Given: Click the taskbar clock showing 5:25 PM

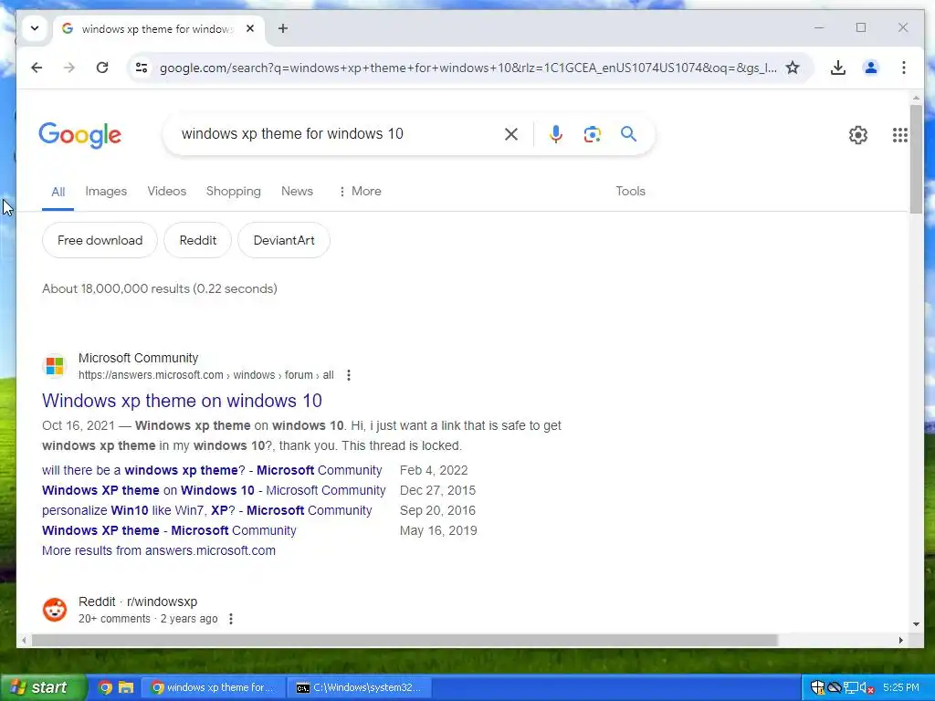Looking at the screenshot, I should 901,688.
